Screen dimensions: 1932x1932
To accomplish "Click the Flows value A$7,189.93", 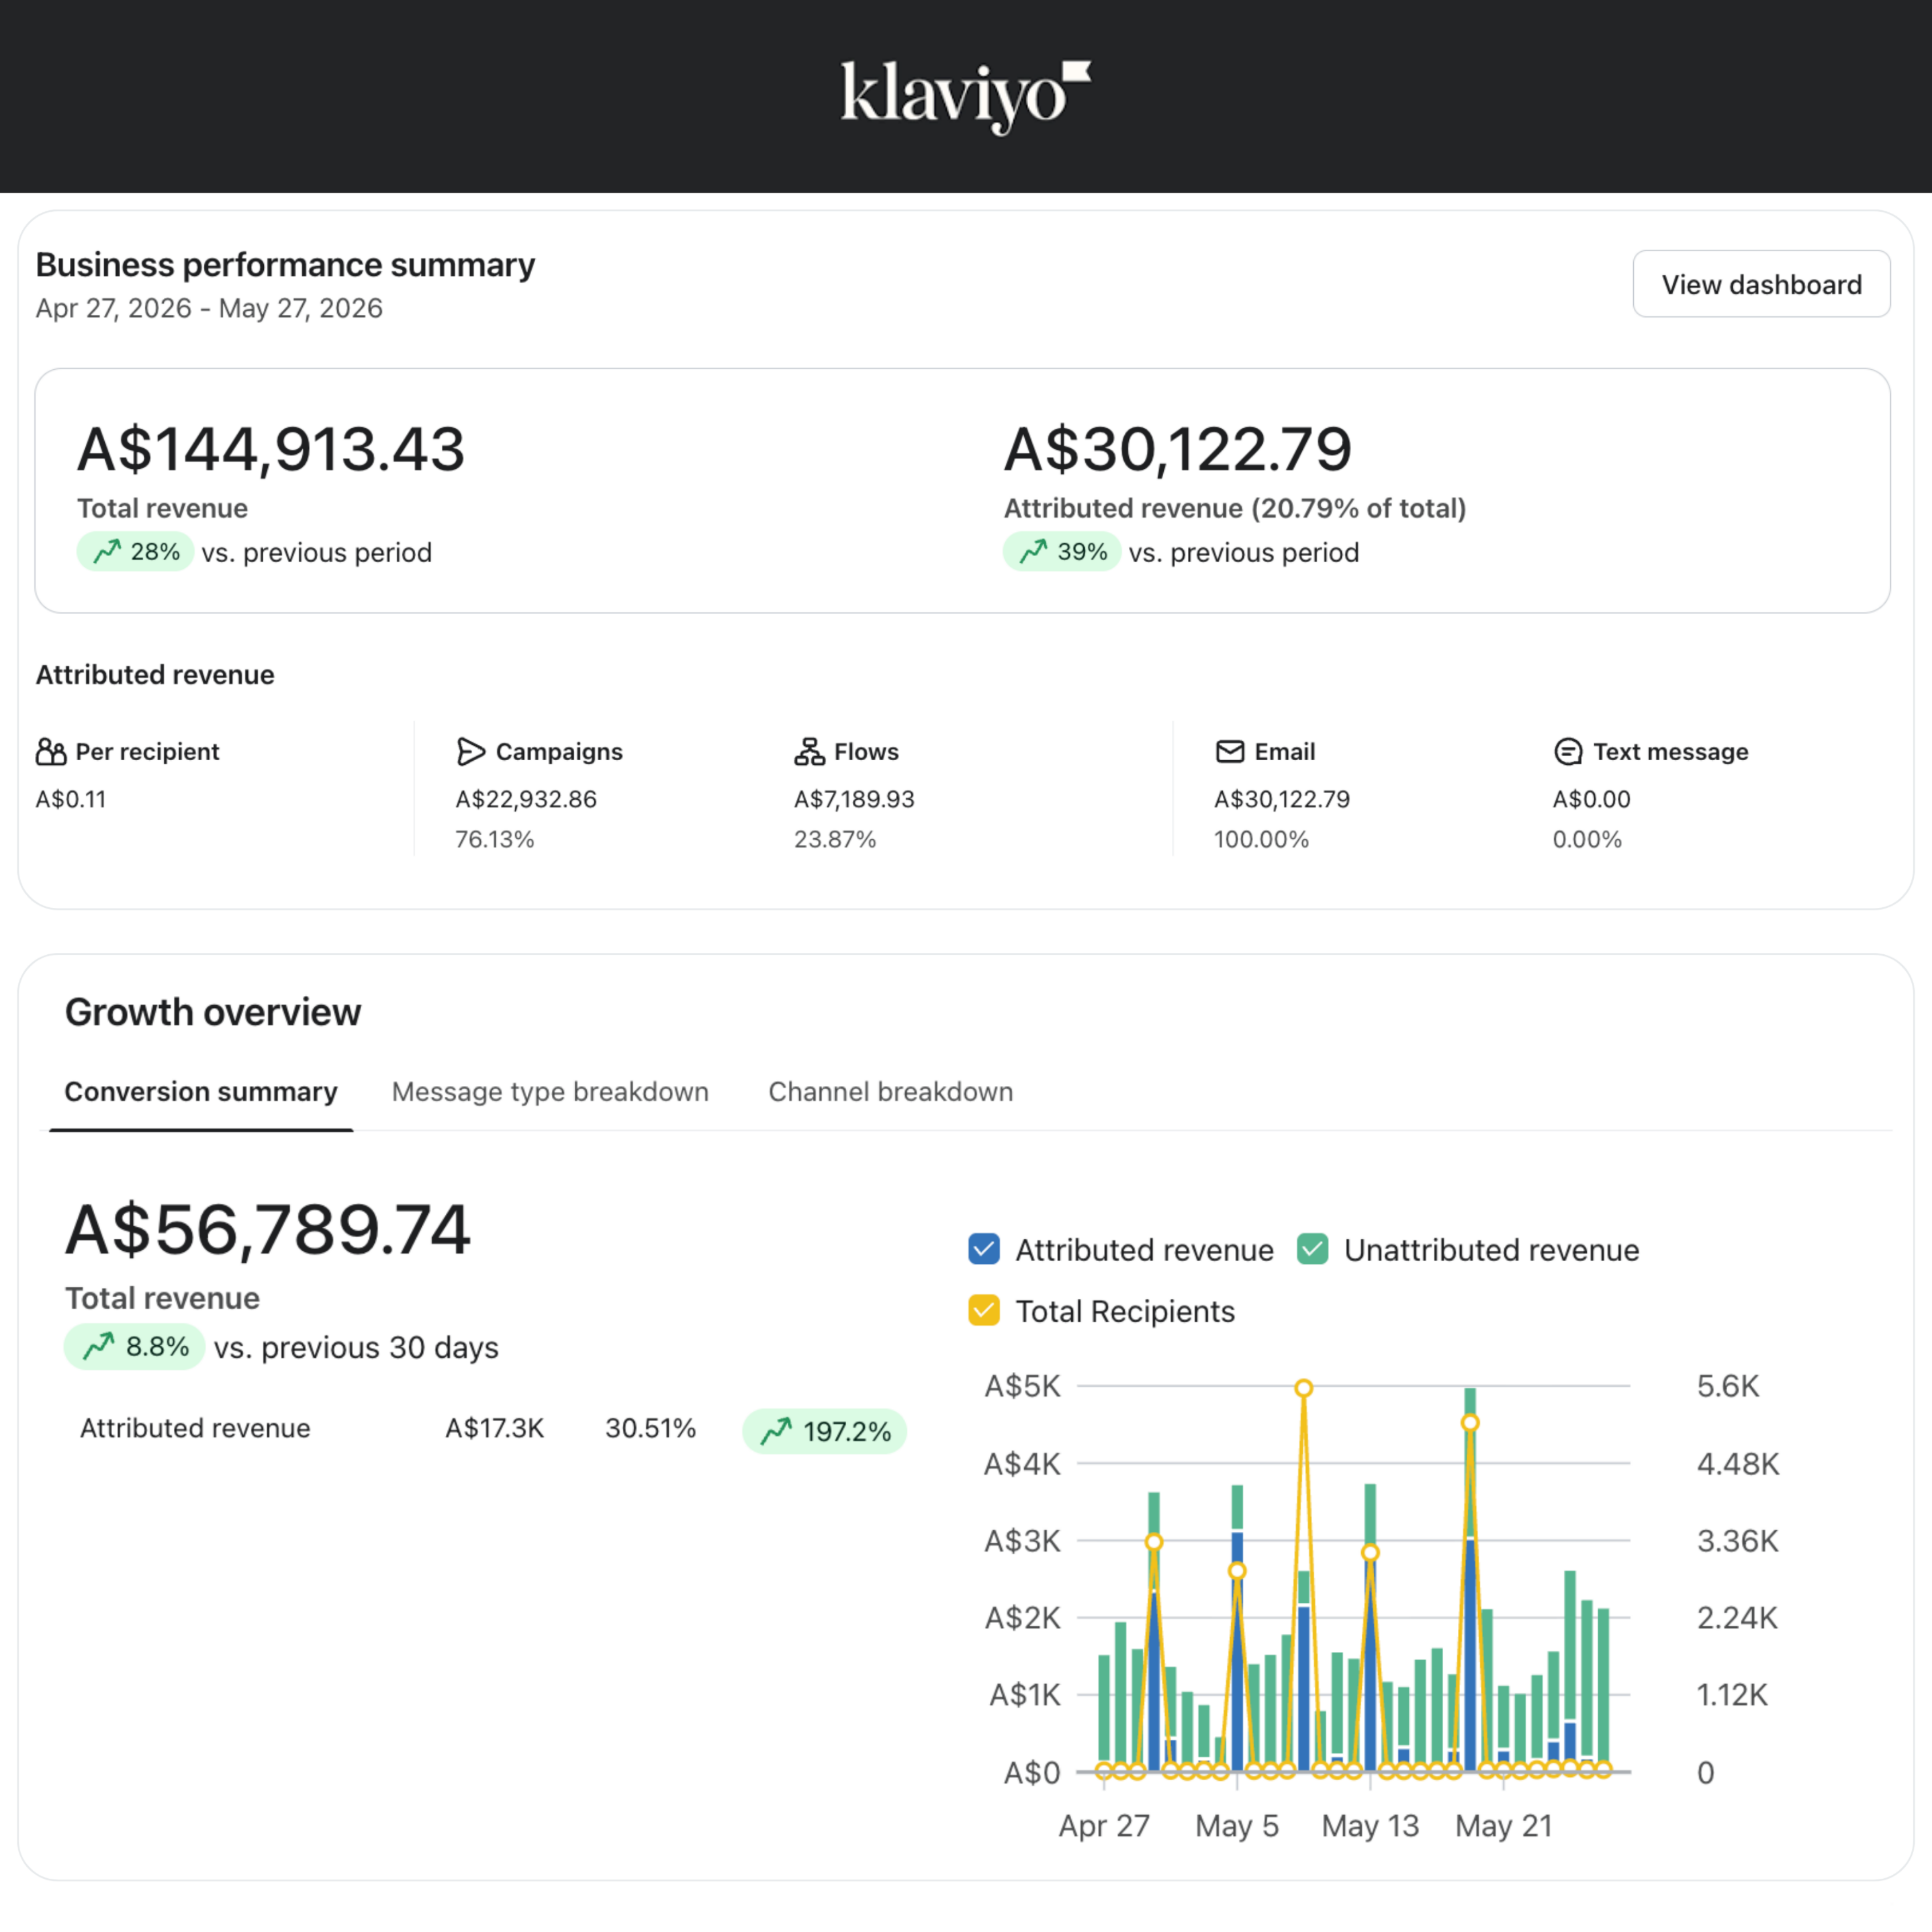I will click(854, 800).
